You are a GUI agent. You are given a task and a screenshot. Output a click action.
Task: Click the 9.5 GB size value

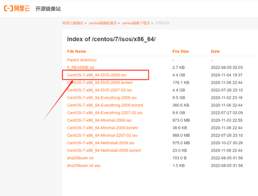(x=179, y=98)
